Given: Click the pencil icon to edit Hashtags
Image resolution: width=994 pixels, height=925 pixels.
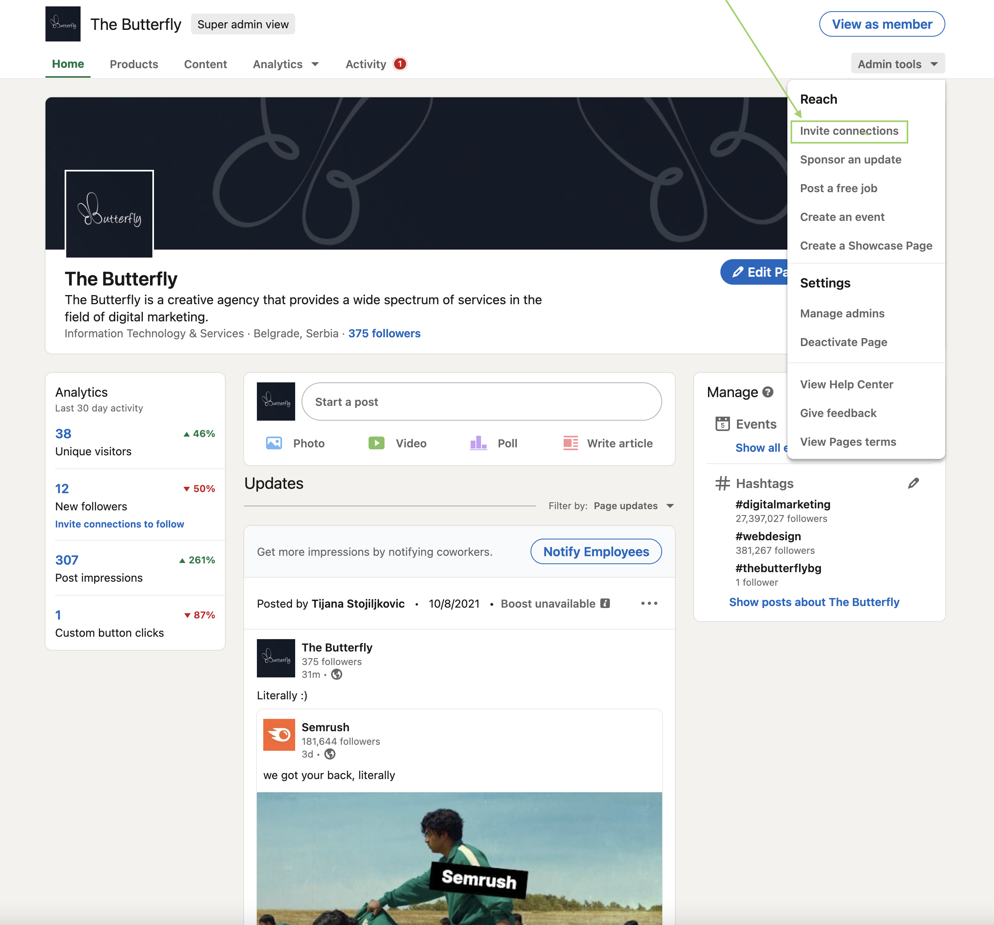Looking at the screenshot, I should (x=913, y=483).
